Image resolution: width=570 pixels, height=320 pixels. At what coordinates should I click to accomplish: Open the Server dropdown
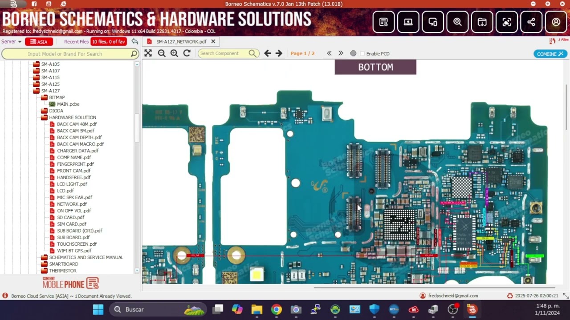(x=11, y=41)
